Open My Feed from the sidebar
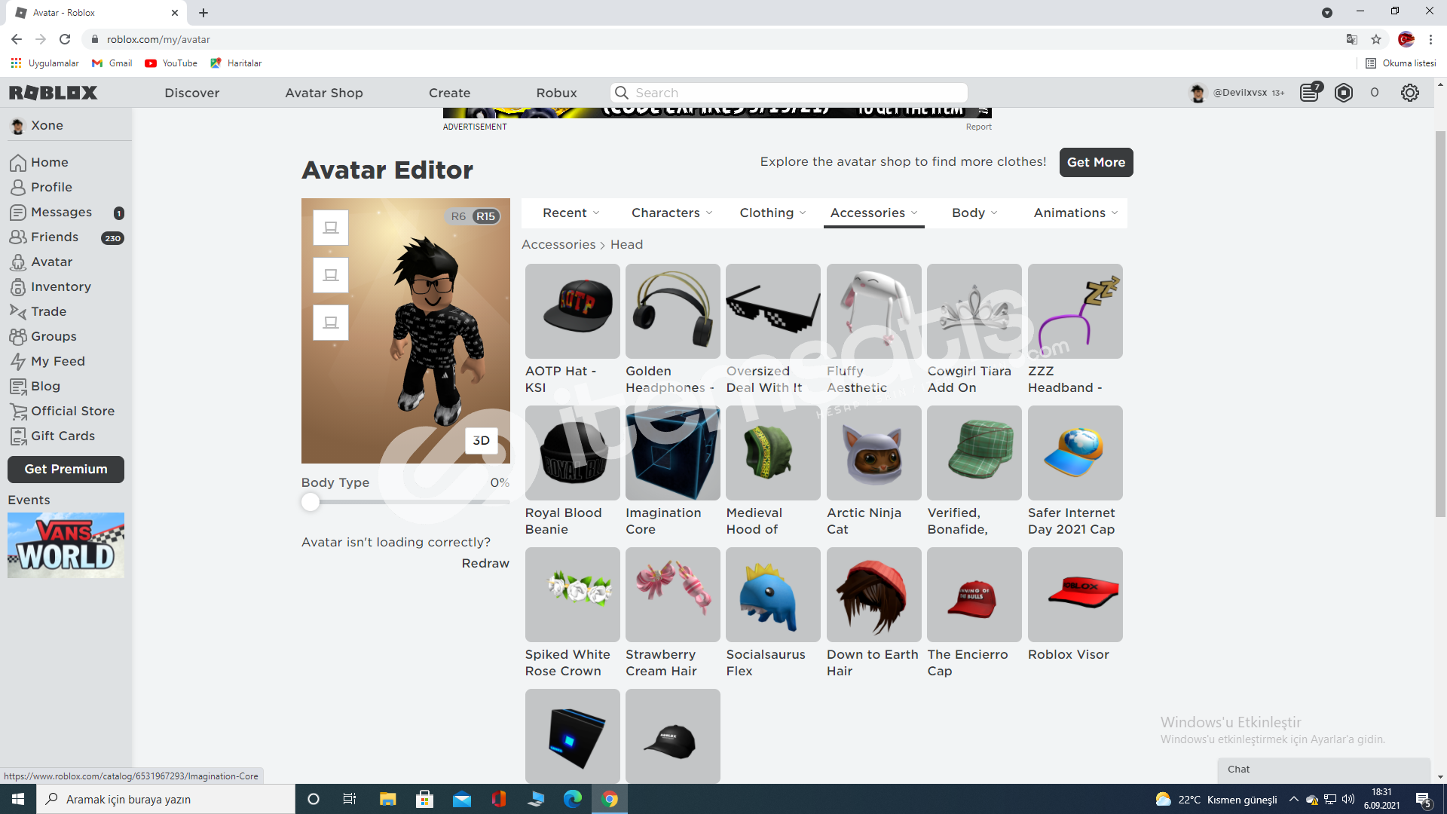The height and width of the screenshot is (814, 1447). (57, 362)
